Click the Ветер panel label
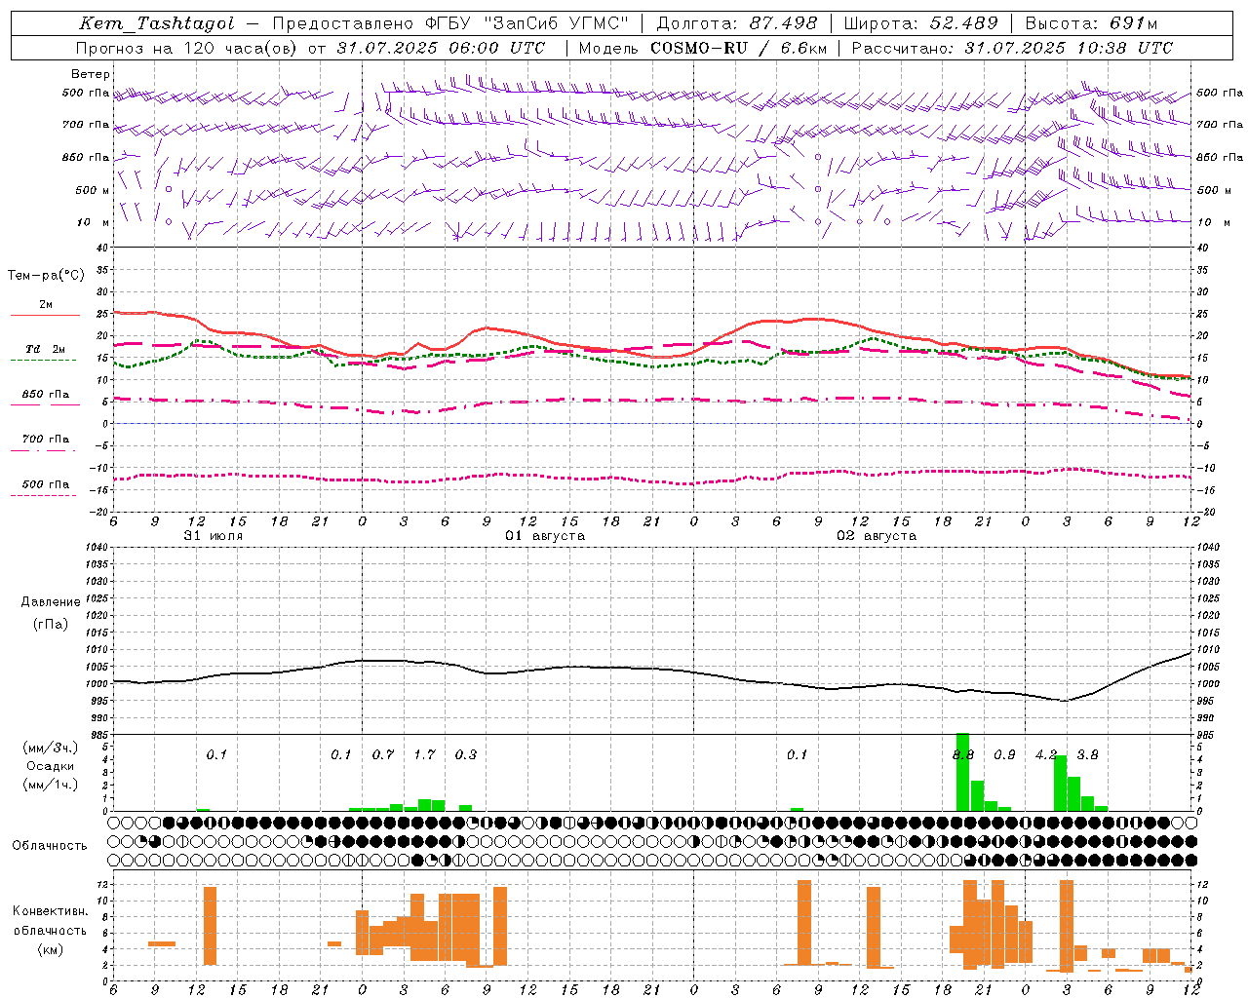The image size is (1248, 998). click(x=91, y=74)
